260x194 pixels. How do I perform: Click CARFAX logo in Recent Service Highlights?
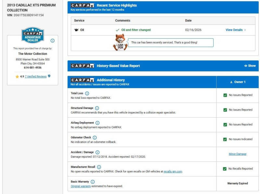pyautogui.click(x=83, y=6)
